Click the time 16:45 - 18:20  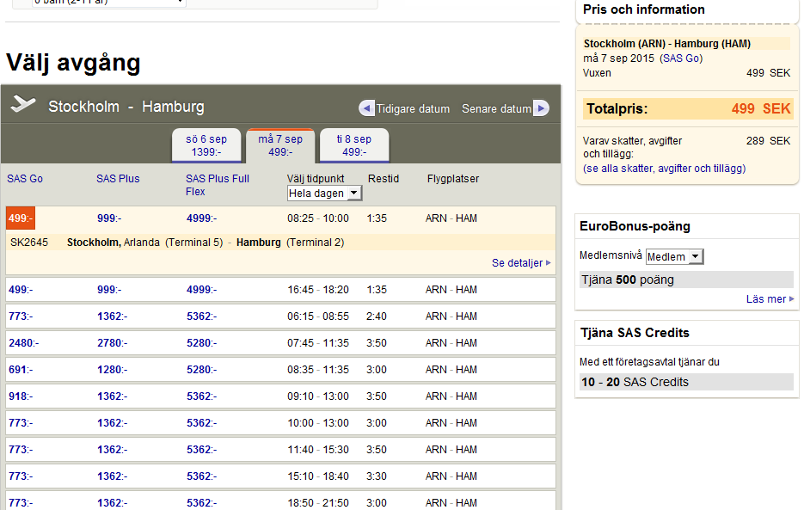click(318, 289)
